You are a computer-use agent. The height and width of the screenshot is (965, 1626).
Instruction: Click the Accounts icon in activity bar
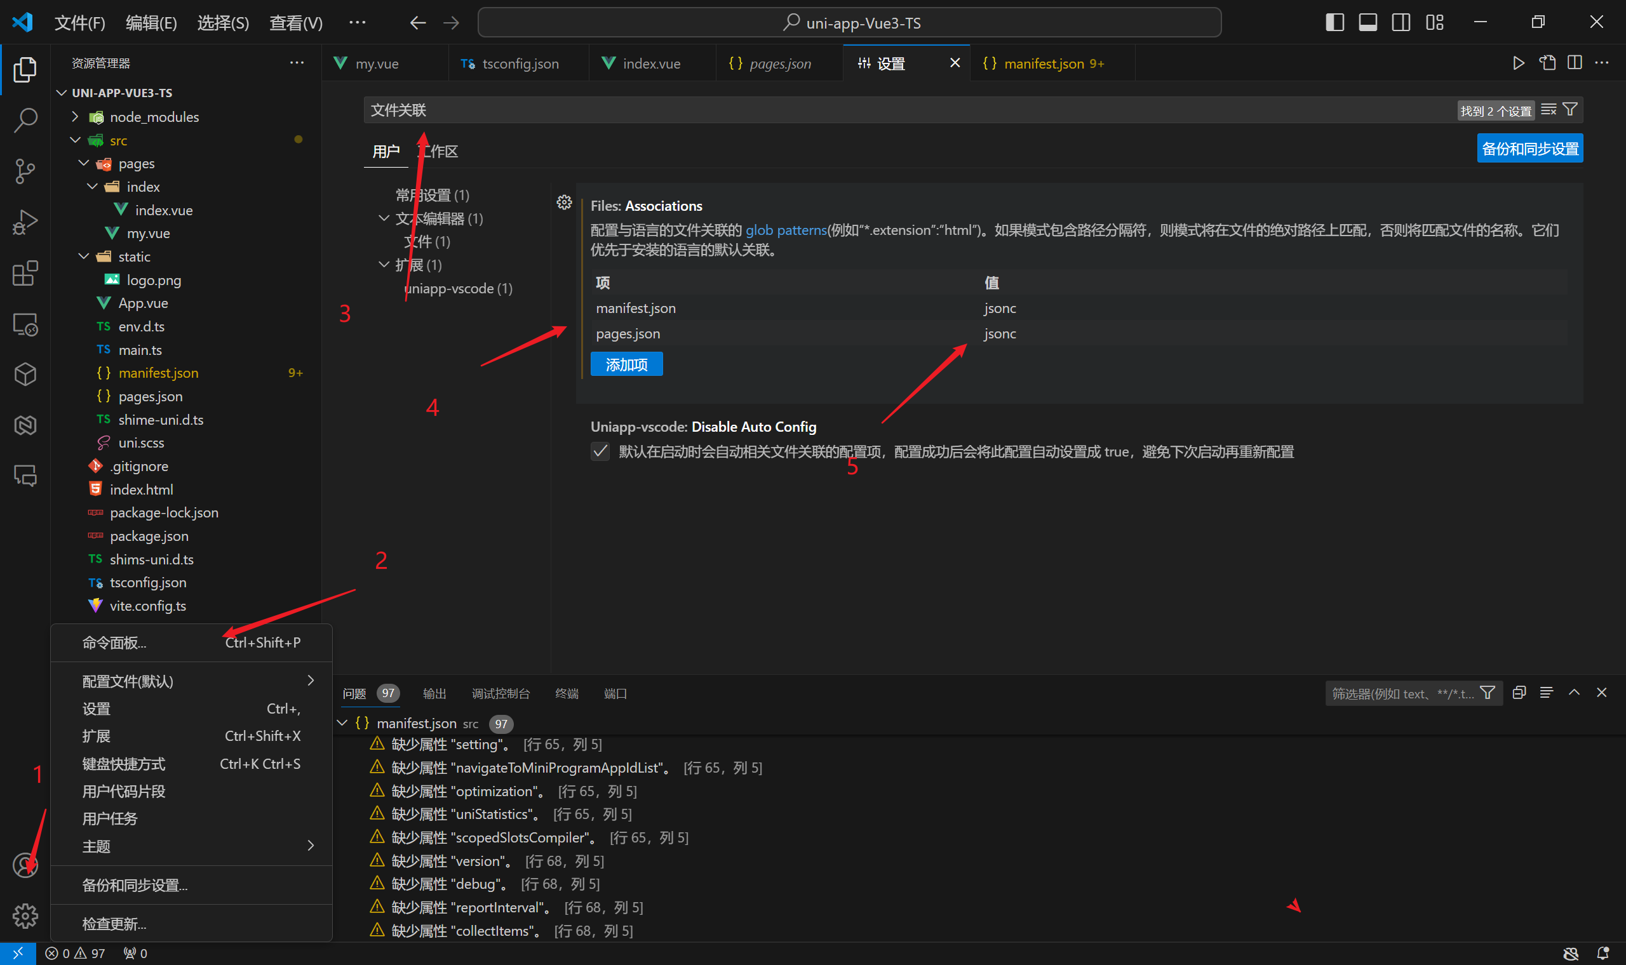[x=25, y=865]
